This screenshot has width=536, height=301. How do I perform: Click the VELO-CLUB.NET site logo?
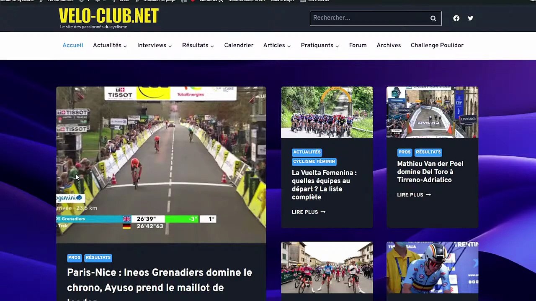pyautogui.click(x=108, y=16)
